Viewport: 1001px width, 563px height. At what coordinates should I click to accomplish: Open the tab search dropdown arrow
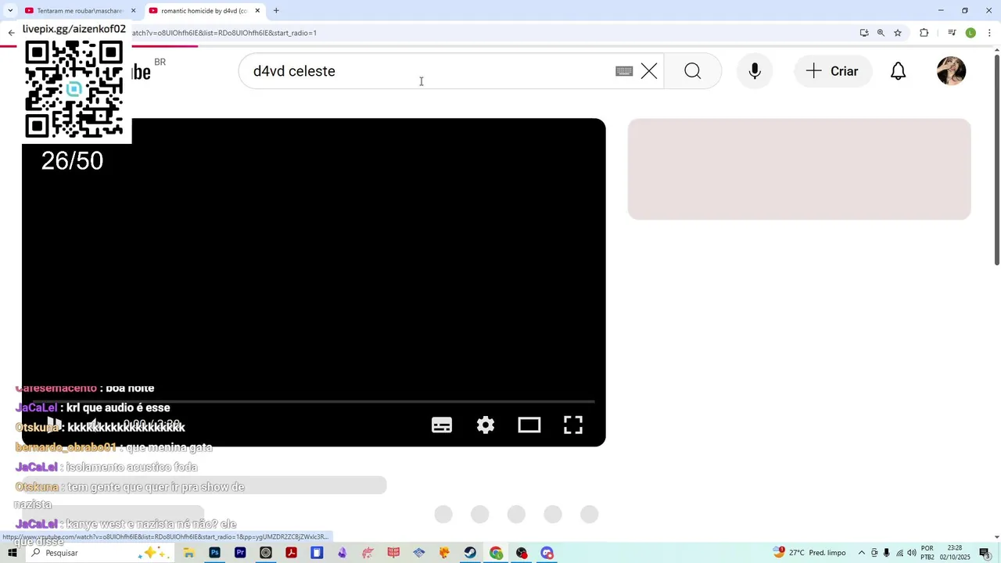9,11
